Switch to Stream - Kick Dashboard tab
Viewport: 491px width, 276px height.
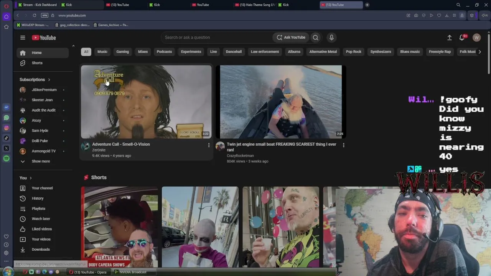37,5
